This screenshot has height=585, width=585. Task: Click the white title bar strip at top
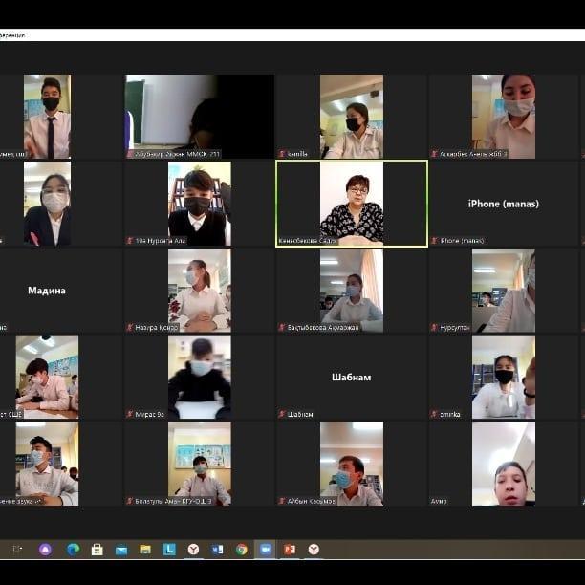point(292,34)
